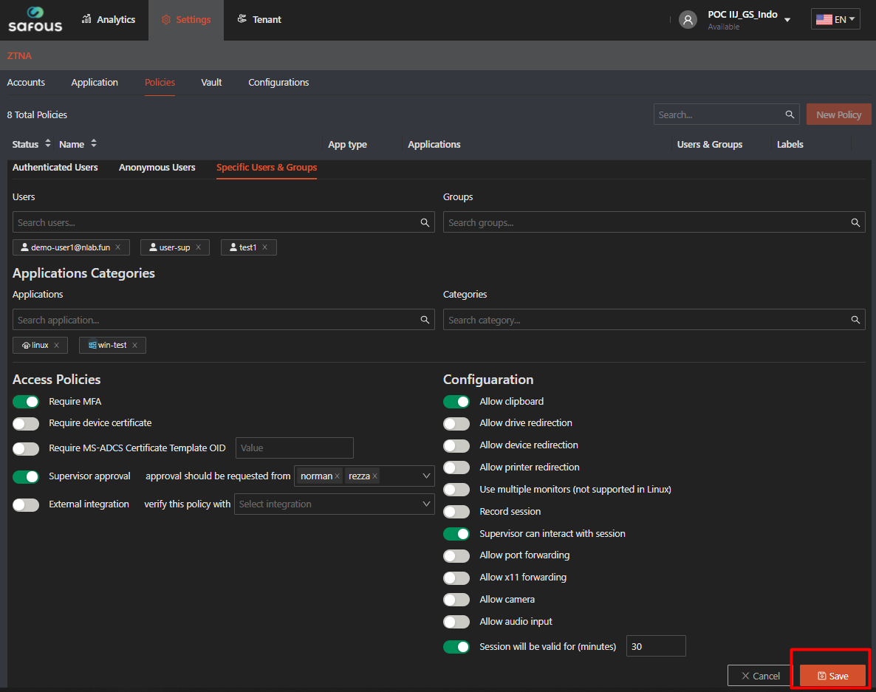Turn off Allow clipboard toggle
Viewport: 876px width, 692px height.
pyautogui.click(x=456, y=402)
